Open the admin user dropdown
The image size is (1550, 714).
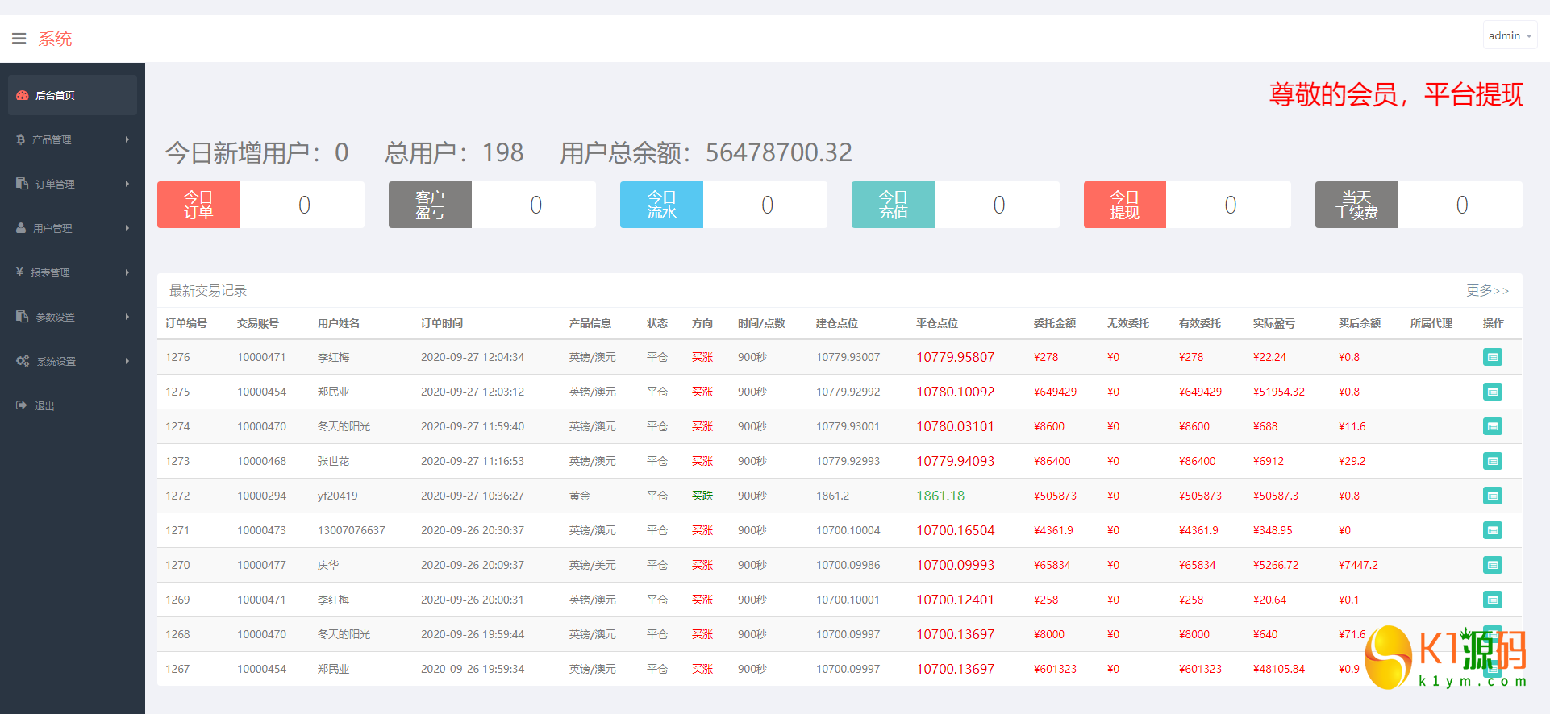(x=1509, y=35)
